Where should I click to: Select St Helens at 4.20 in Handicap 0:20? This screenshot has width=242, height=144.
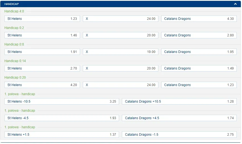coord(42,85)
